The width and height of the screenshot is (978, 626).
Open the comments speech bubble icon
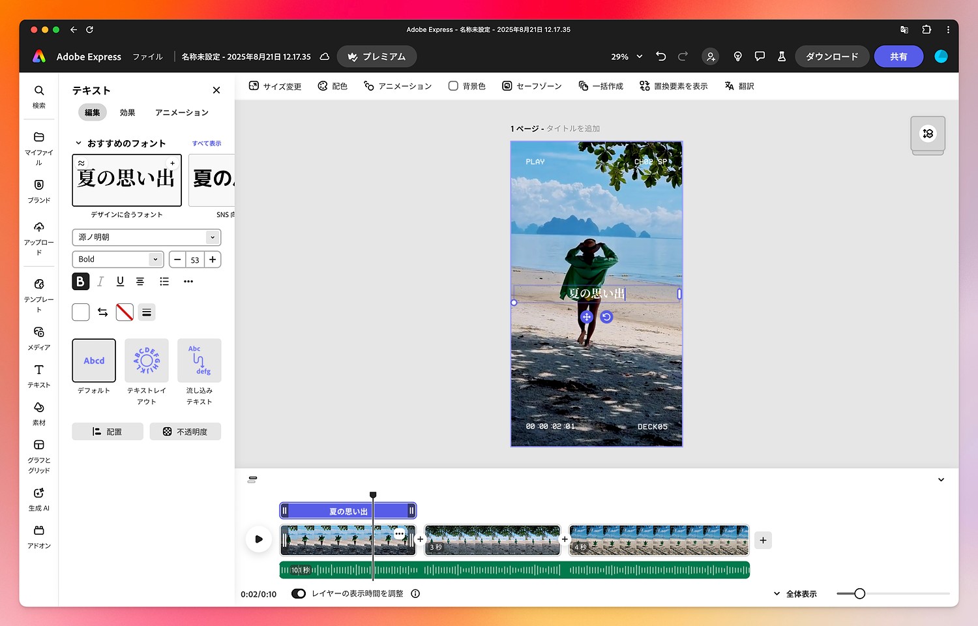760,57
